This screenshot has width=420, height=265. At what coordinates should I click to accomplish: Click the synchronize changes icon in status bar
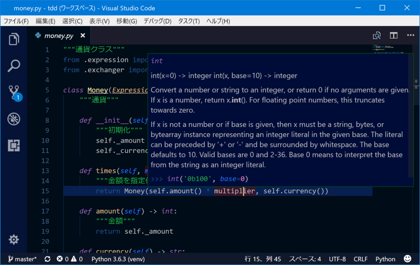(48, 259)
